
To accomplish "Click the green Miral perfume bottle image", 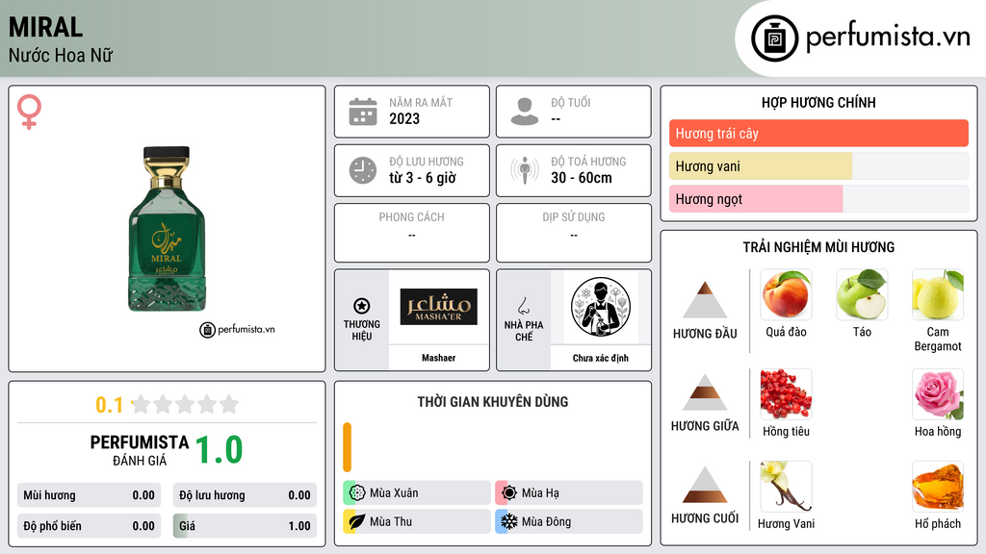I will pos(167,229).
